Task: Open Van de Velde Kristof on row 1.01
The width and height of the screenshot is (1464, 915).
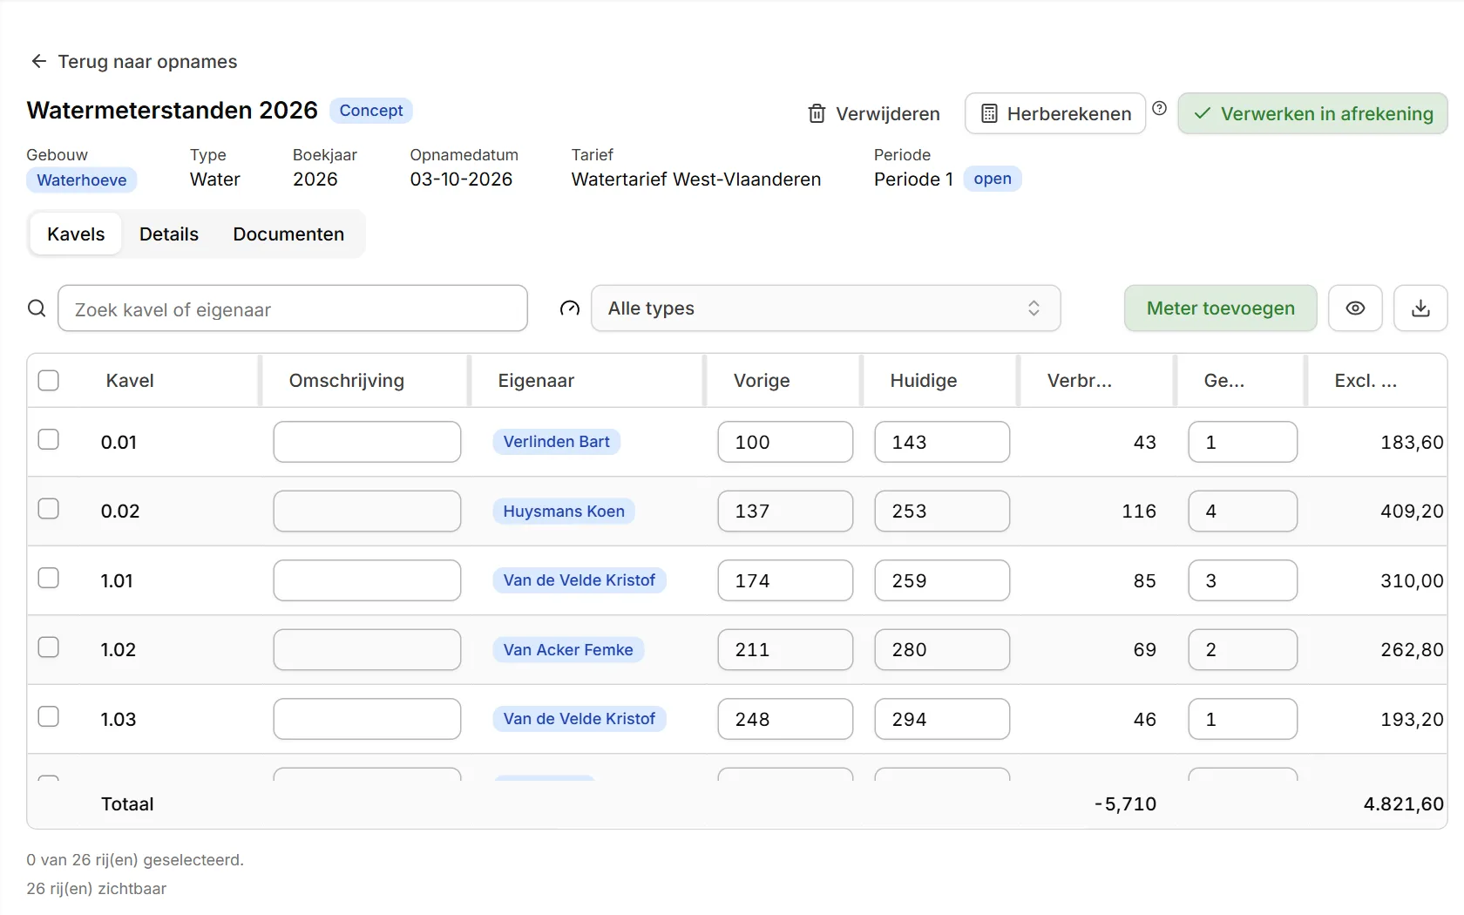Action: click(x=579, y=580)
